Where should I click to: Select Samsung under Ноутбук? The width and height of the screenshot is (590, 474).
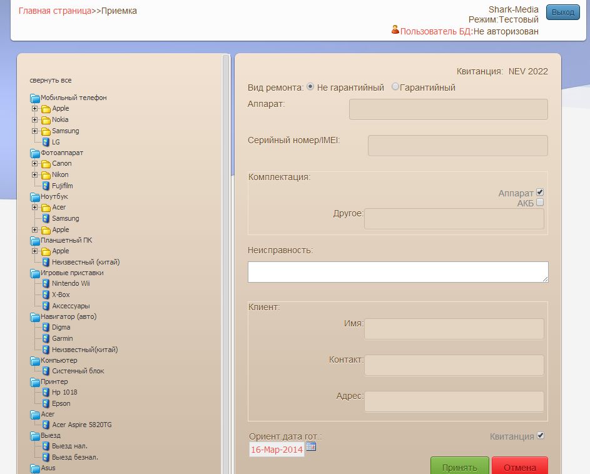(66, 218)
